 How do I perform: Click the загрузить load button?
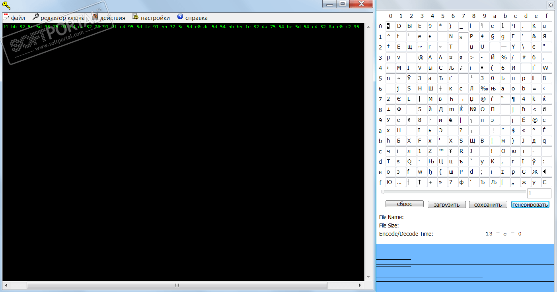coord(446,204)
